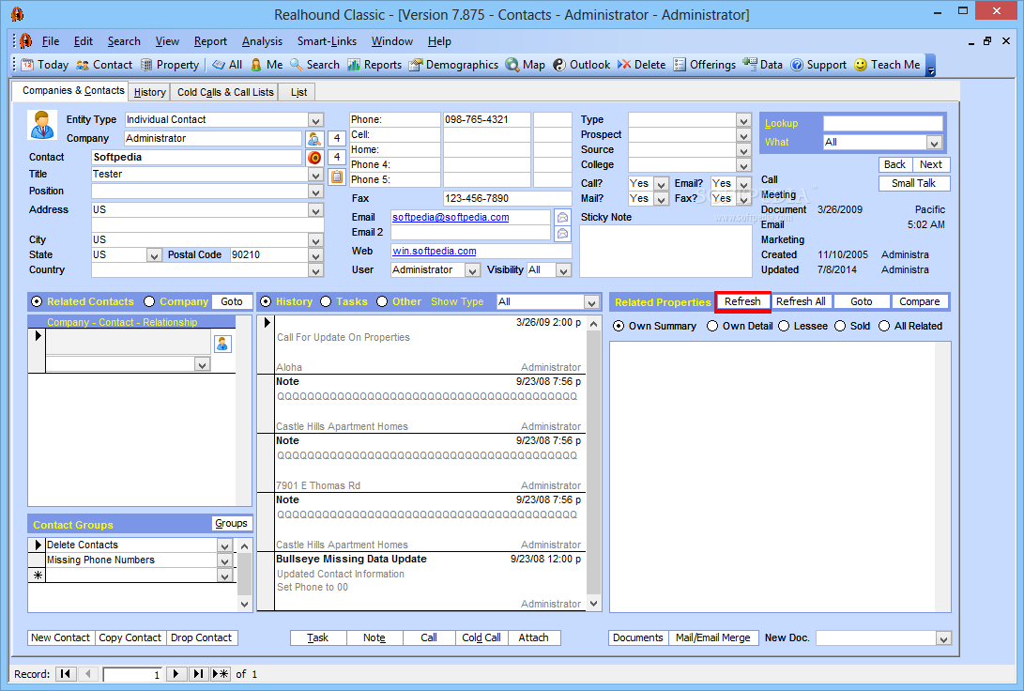
Task: Click the Refresh button
Action: point(742,301)
